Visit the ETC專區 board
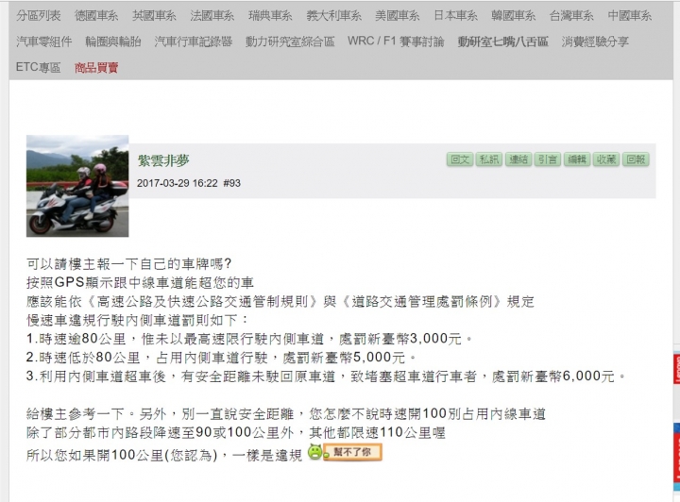 (x=38, y=67)
